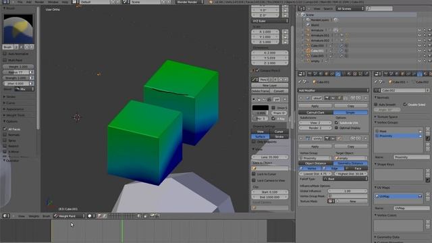Image resolution: width=432 pixels, height=243 pixels.
Task: Select the World item in the outliner
Action: 315,25
